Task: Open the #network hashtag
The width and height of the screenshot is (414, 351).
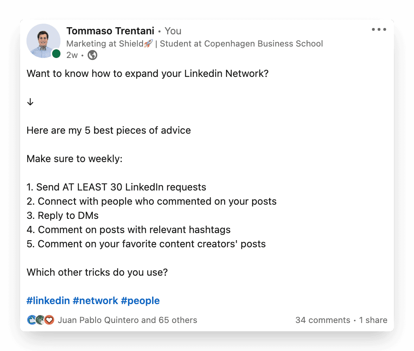Action: (95, 301)
